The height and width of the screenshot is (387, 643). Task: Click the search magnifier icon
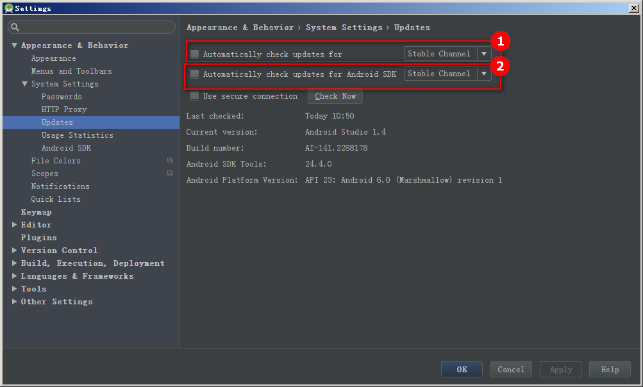[x=15, y=27]
